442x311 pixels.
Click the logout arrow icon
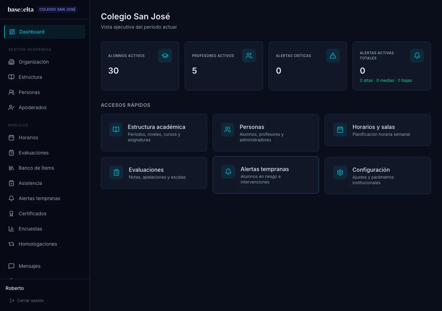(x=12, y=301)
